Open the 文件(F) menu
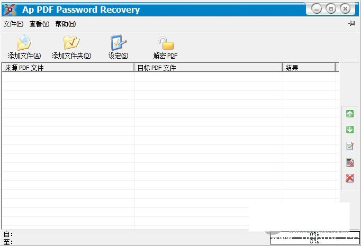 coord(13,24)
